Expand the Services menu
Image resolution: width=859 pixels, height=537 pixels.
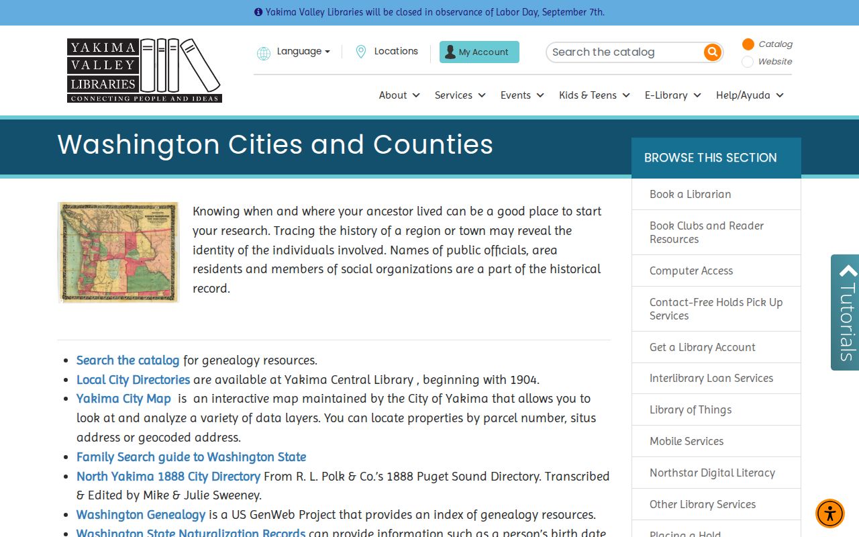(x=460, y=95)
